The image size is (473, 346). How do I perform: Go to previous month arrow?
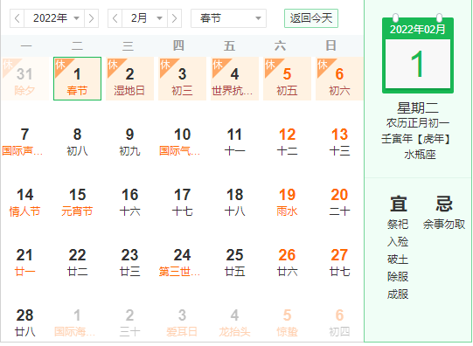pyautogui.click(x=115, y=18)
